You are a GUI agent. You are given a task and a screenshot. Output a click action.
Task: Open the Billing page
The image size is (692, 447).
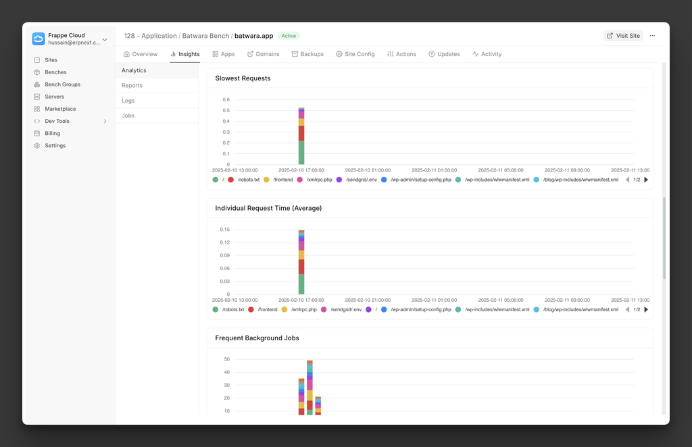click(52, 134)
